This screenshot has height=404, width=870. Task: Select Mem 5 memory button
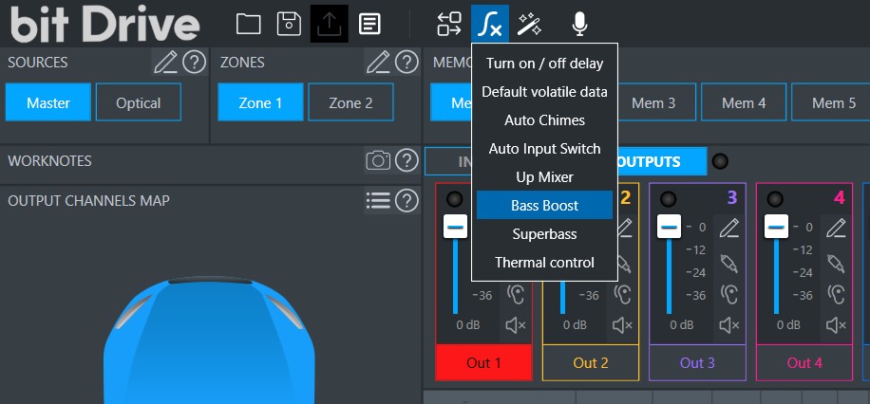point(831,102)
